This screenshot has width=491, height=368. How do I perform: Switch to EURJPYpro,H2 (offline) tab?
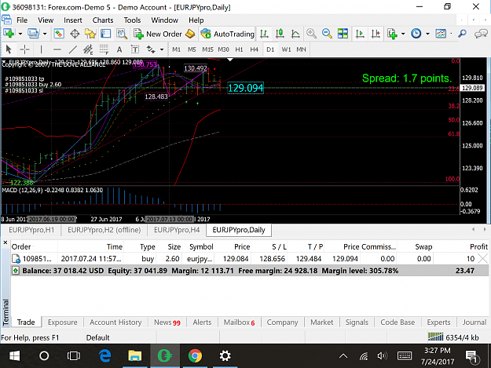point(104,230)
